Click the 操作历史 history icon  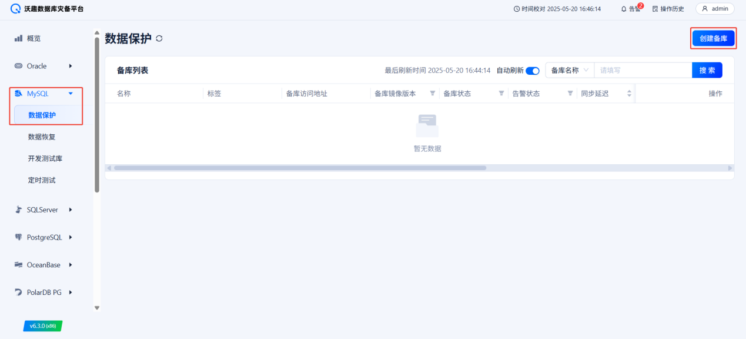pyautogui.click(x=655, y=9)
